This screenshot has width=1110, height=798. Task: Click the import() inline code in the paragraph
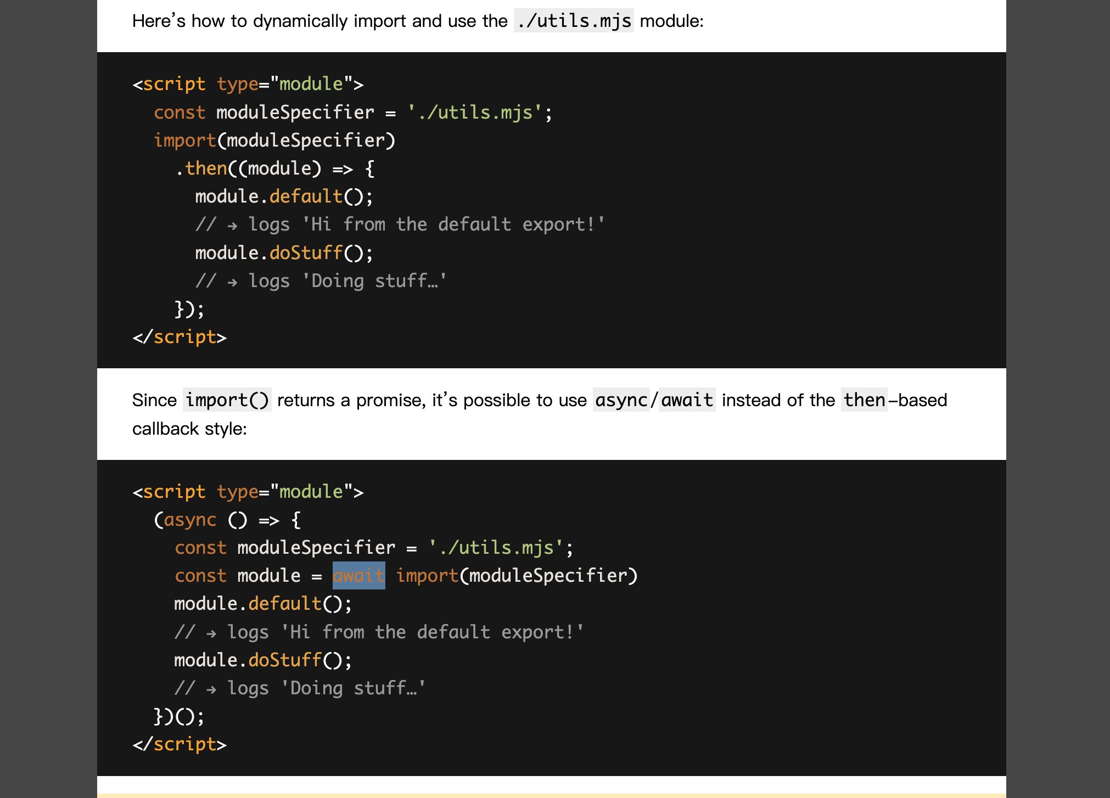coord(227,400)
